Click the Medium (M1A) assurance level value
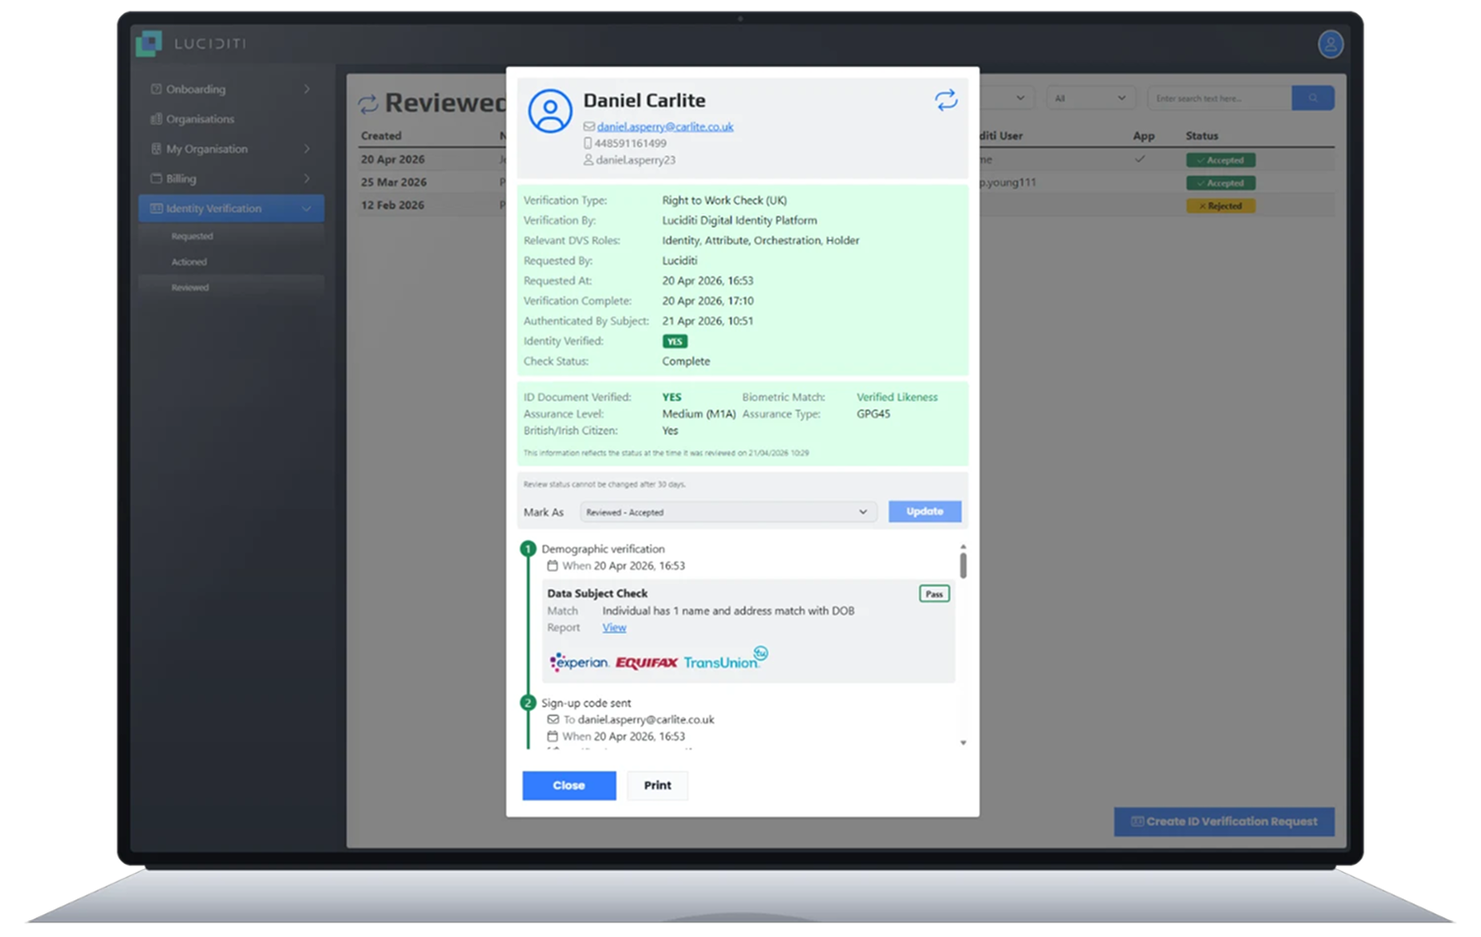The height and width of the screenshot is (937, 1481). (699, 414)
